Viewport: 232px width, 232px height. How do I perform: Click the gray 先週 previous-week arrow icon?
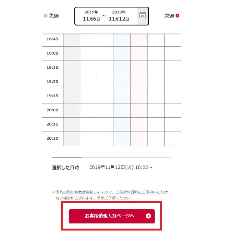[46, 16]
